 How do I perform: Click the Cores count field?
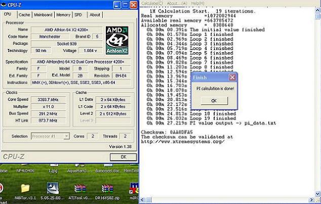pos(93,136)
